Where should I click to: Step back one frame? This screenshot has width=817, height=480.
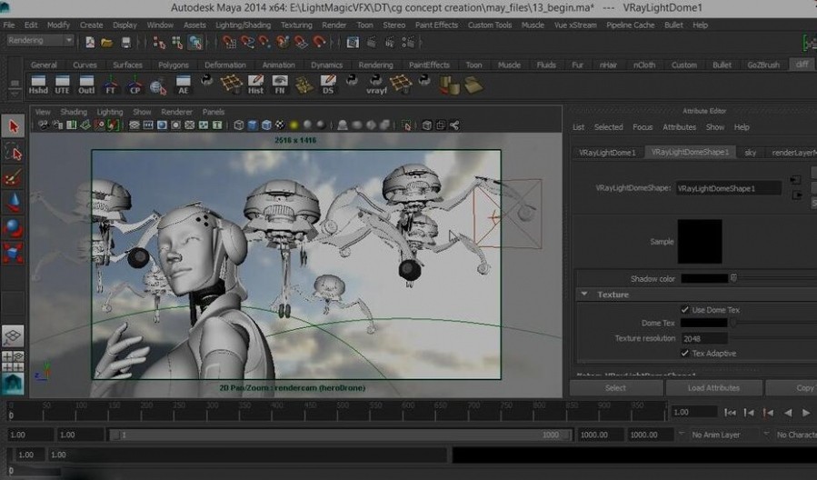tap(749, 413)
